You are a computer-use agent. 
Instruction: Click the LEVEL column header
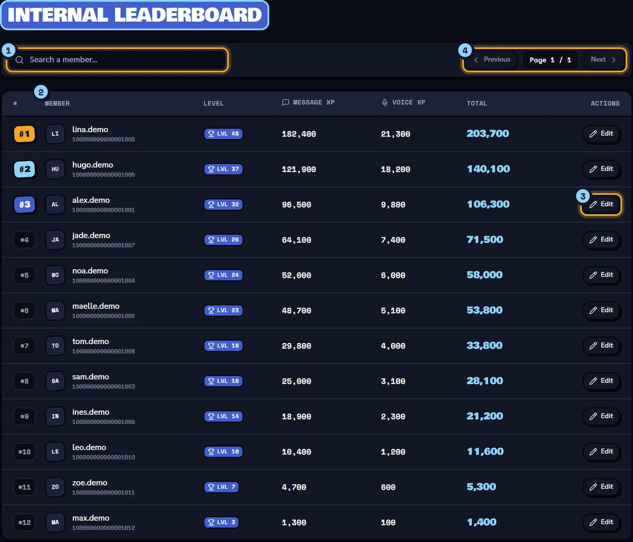pyautogui.click(x=214, y=103)
